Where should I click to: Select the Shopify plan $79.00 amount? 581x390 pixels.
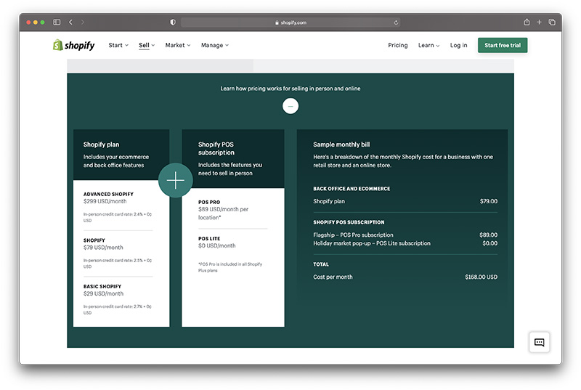(x=488, y=201)
